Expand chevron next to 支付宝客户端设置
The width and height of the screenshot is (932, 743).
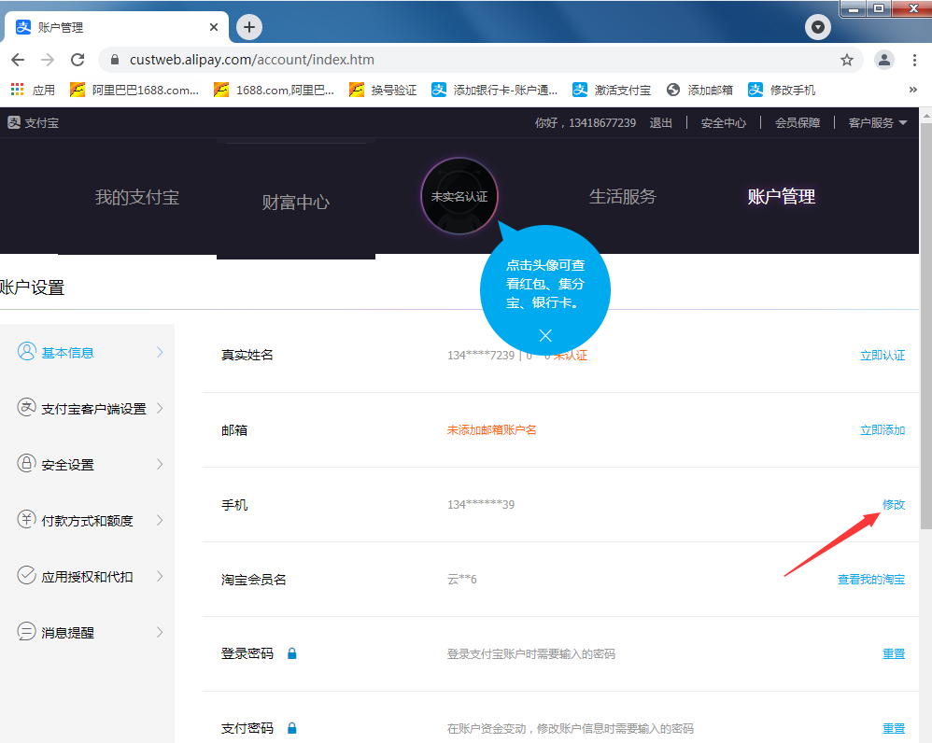(160, 408)
